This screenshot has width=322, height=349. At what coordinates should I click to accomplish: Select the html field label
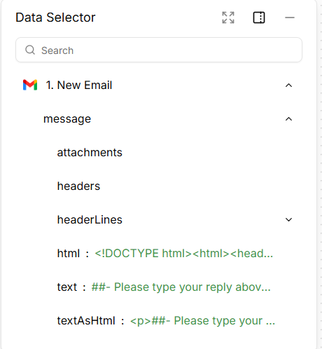(69, 253)
